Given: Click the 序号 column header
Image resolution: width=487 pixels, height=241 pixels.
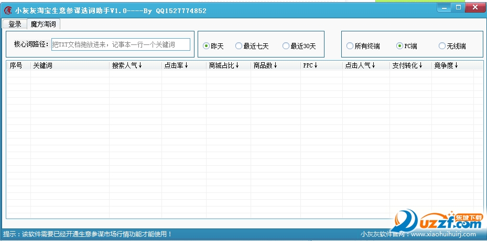Looking at the screenshot, I should tap(19, 65).
